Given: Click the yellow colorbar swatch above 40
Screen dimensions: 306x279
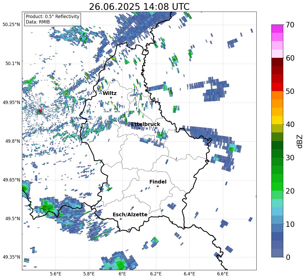Looking at the screenshot, I should 277,120.
